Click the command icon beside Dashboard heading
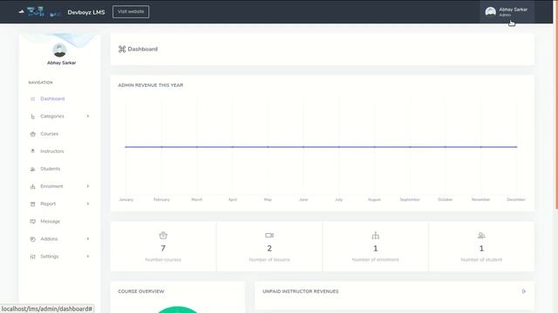The width and height of the screenshot is (558, 313). (x=122, y=49)
